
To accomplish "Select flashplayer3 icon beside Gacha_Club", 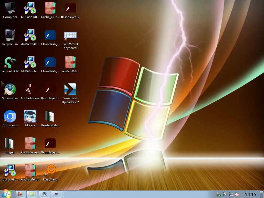I will click(70, 10).
